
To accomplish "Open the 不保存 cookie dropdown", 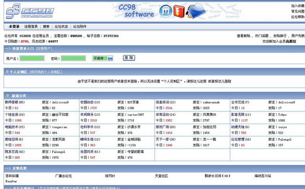I will tap(103, 58).
